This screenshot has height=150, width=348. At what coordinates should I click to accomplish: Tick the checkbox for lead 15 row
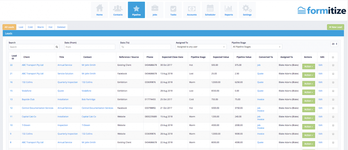(333, 91)
